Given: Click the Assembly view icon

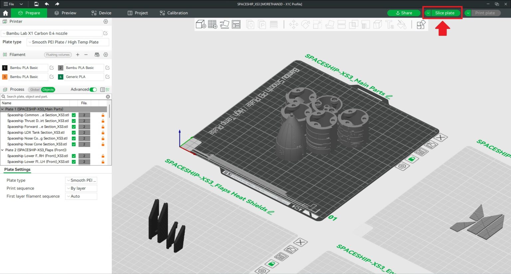Looking at the screenshot, I should tap(421, 24).
